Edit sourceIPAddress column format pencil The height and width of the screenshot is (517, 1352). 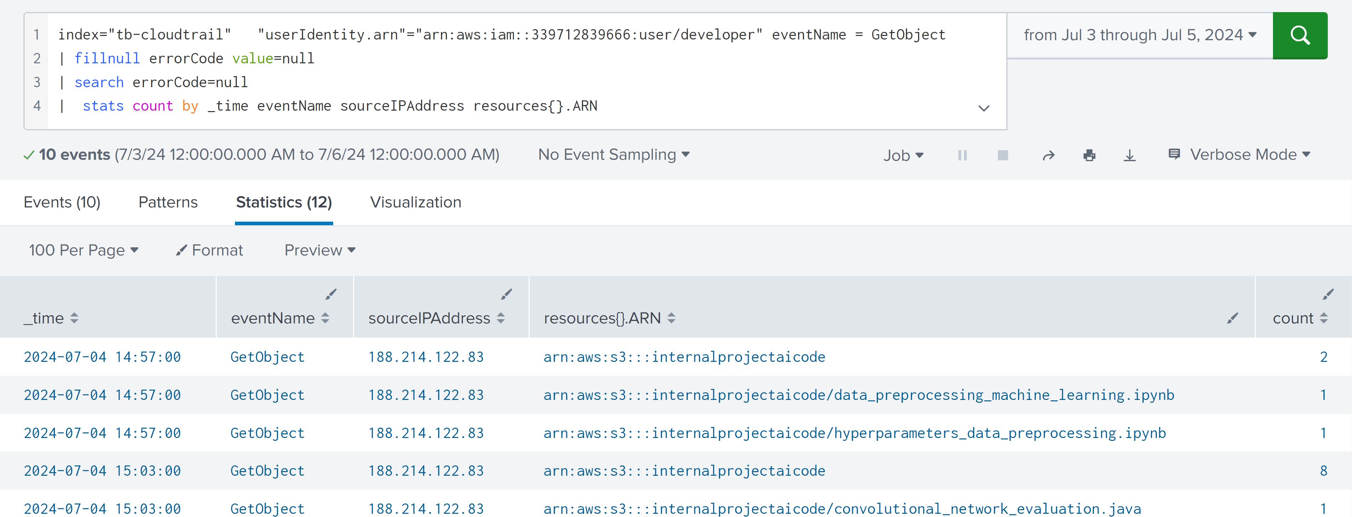point(506,295)
